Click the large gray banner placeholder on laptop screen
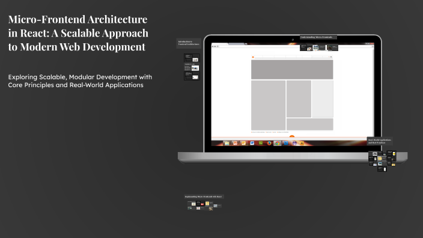This screenshot has height=238, width=423. click(292, 70)
